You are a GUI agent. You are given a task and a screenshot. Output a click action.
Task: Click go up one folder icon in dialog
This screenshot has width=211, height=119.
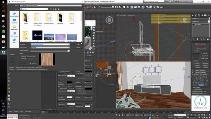(53, 9)
